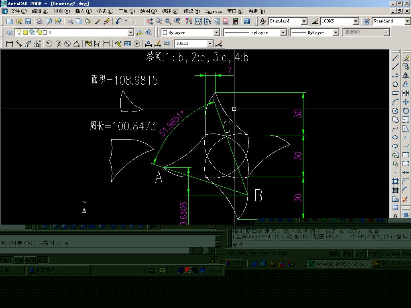Image resolution: width=411 pixels, height=308 pixels.
Task: Select the Spline tool
Action: (395, 129)
